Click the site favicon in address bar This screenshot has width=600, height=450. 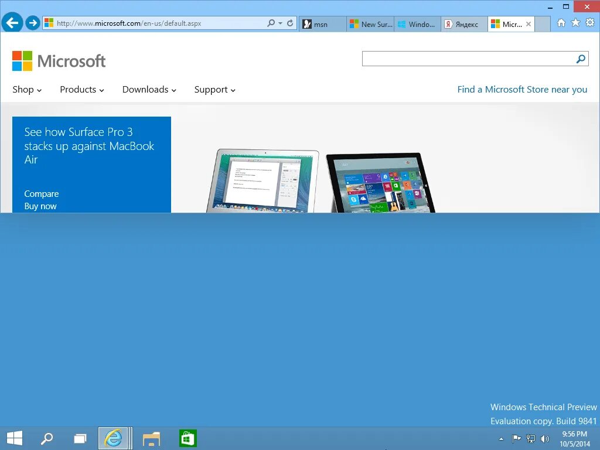[x=49, y=23]
